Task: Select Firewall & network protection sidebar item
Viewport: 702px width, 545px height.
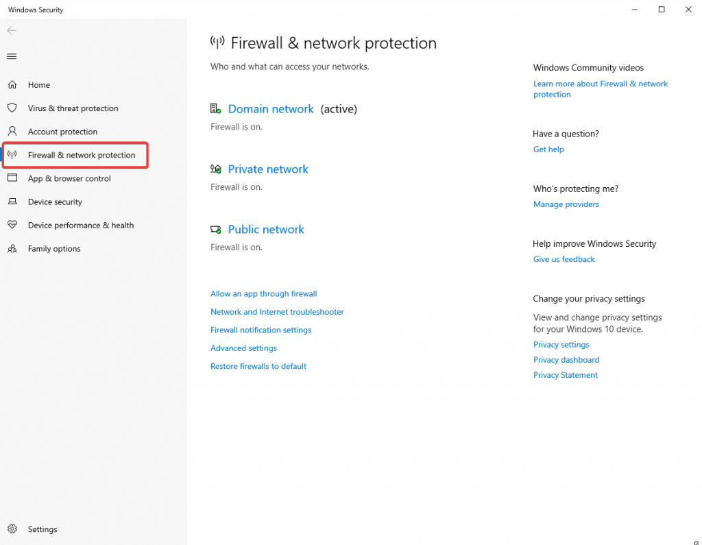Action: coord(82,155)
